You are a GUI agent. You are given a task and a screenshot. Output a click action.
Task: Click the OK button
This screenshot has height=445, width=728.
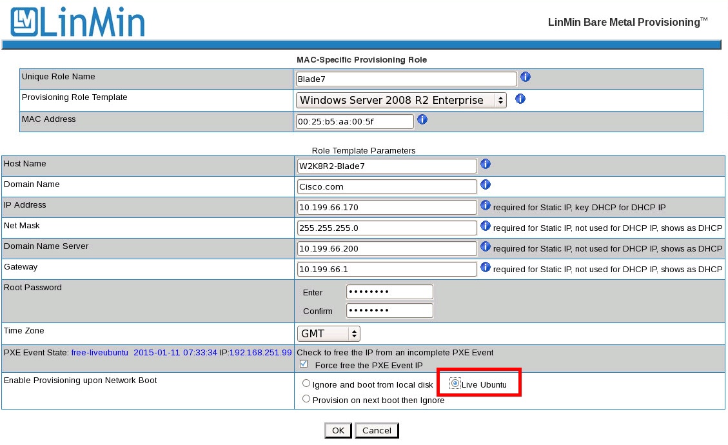pos(338,430)
